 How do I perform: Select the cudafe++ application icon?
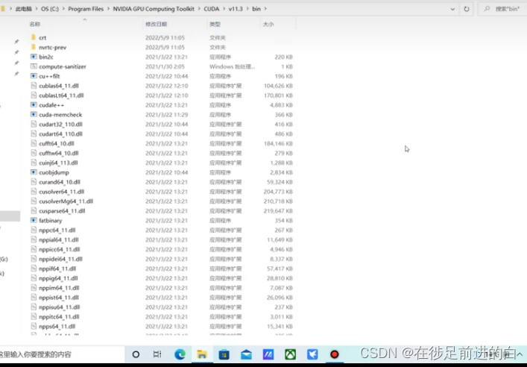(34, 105)
